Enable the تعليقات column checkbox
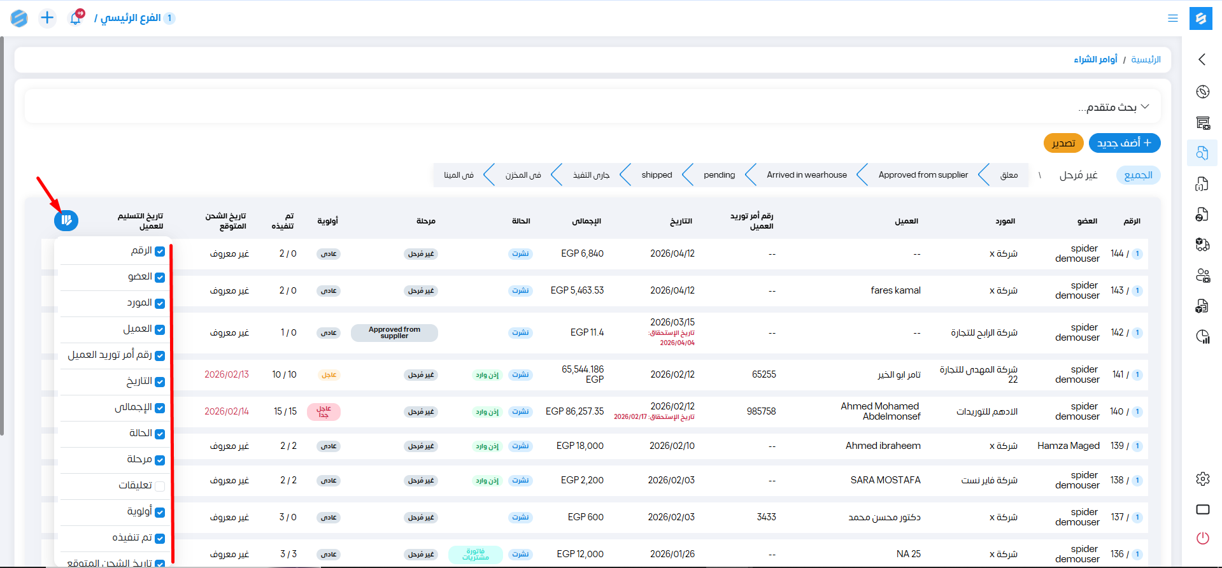1222x568 pixels. point(160,486)
